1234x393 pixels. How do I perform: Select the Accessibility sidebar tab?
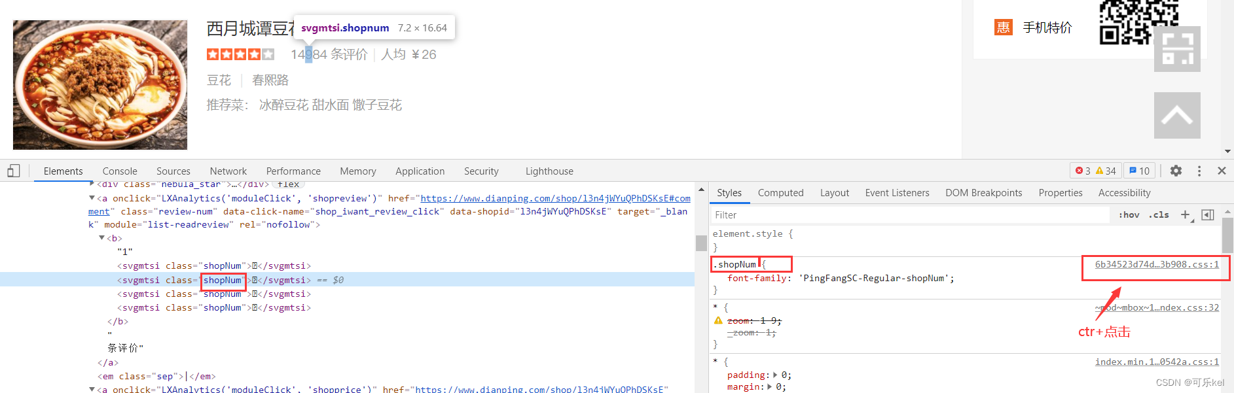(1124, 192)
